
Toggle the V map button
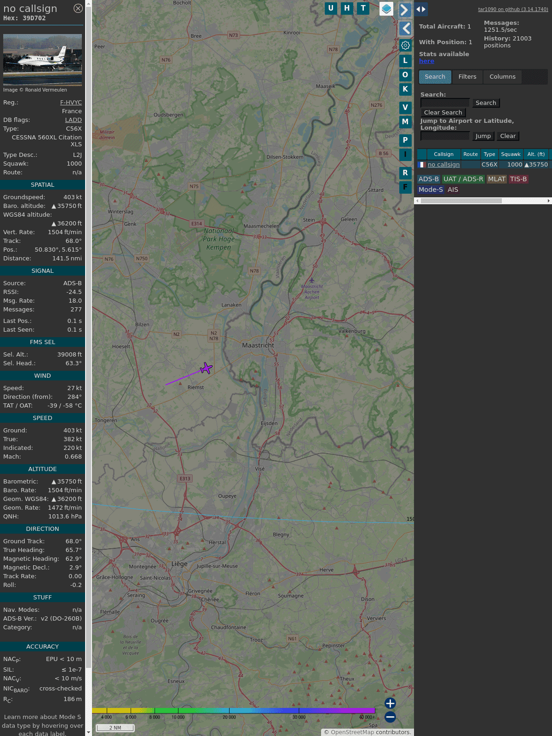click(405, 107)
